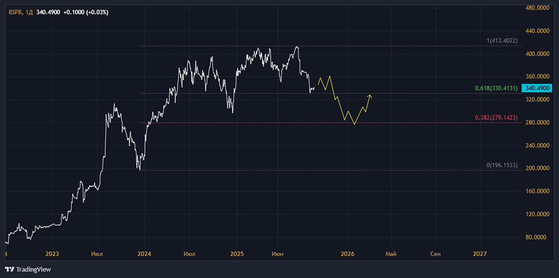The width and height of the screenshot is (559, 278).
Task: Click the 2024 label on time axis
Action: click(x=144, y=254)
